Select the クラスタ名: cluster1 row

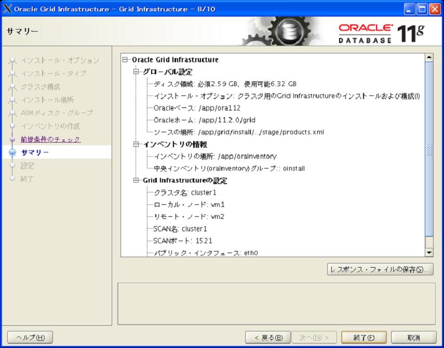tap(185, 193)
